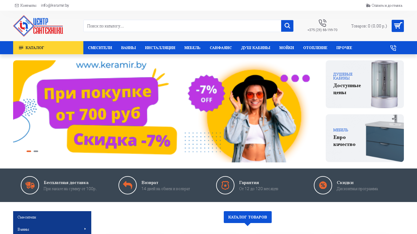The height and width of the screenshot is (234, 417).
Task: Open the Душевые кабины promo banner
Action: click(365, 84)
